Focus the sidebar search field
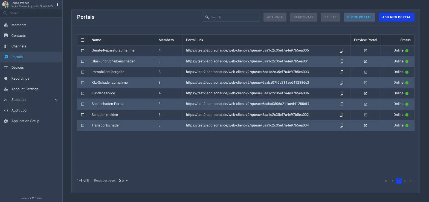The height and width of the screenshot is (202, 429). pos(31,13)
